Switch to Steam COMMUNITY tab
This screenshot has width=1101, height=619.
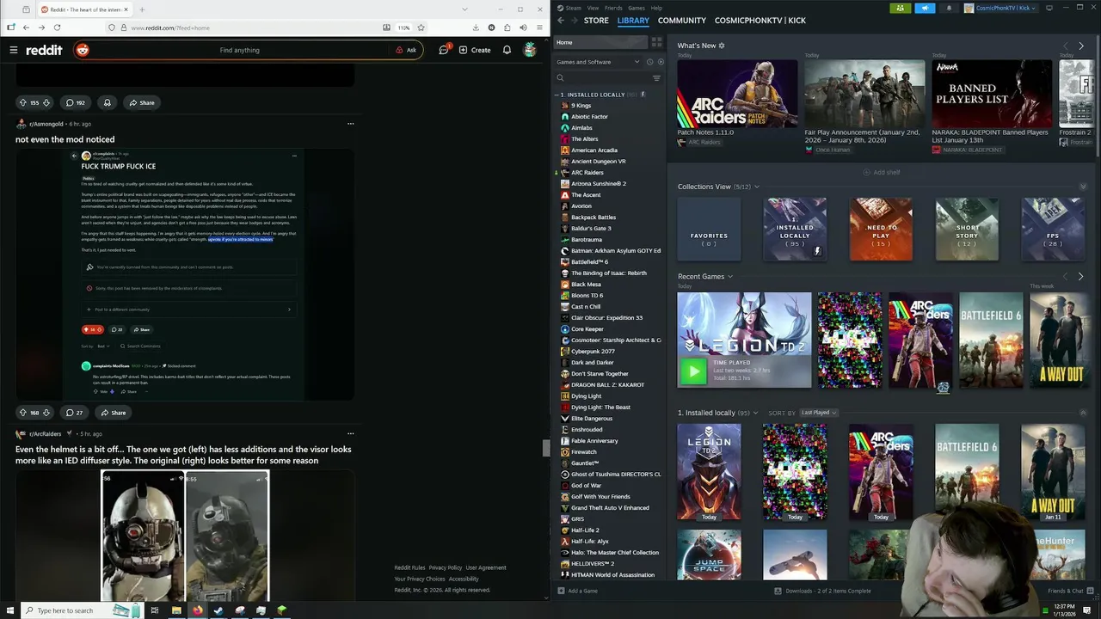click(x=682, y=21)
